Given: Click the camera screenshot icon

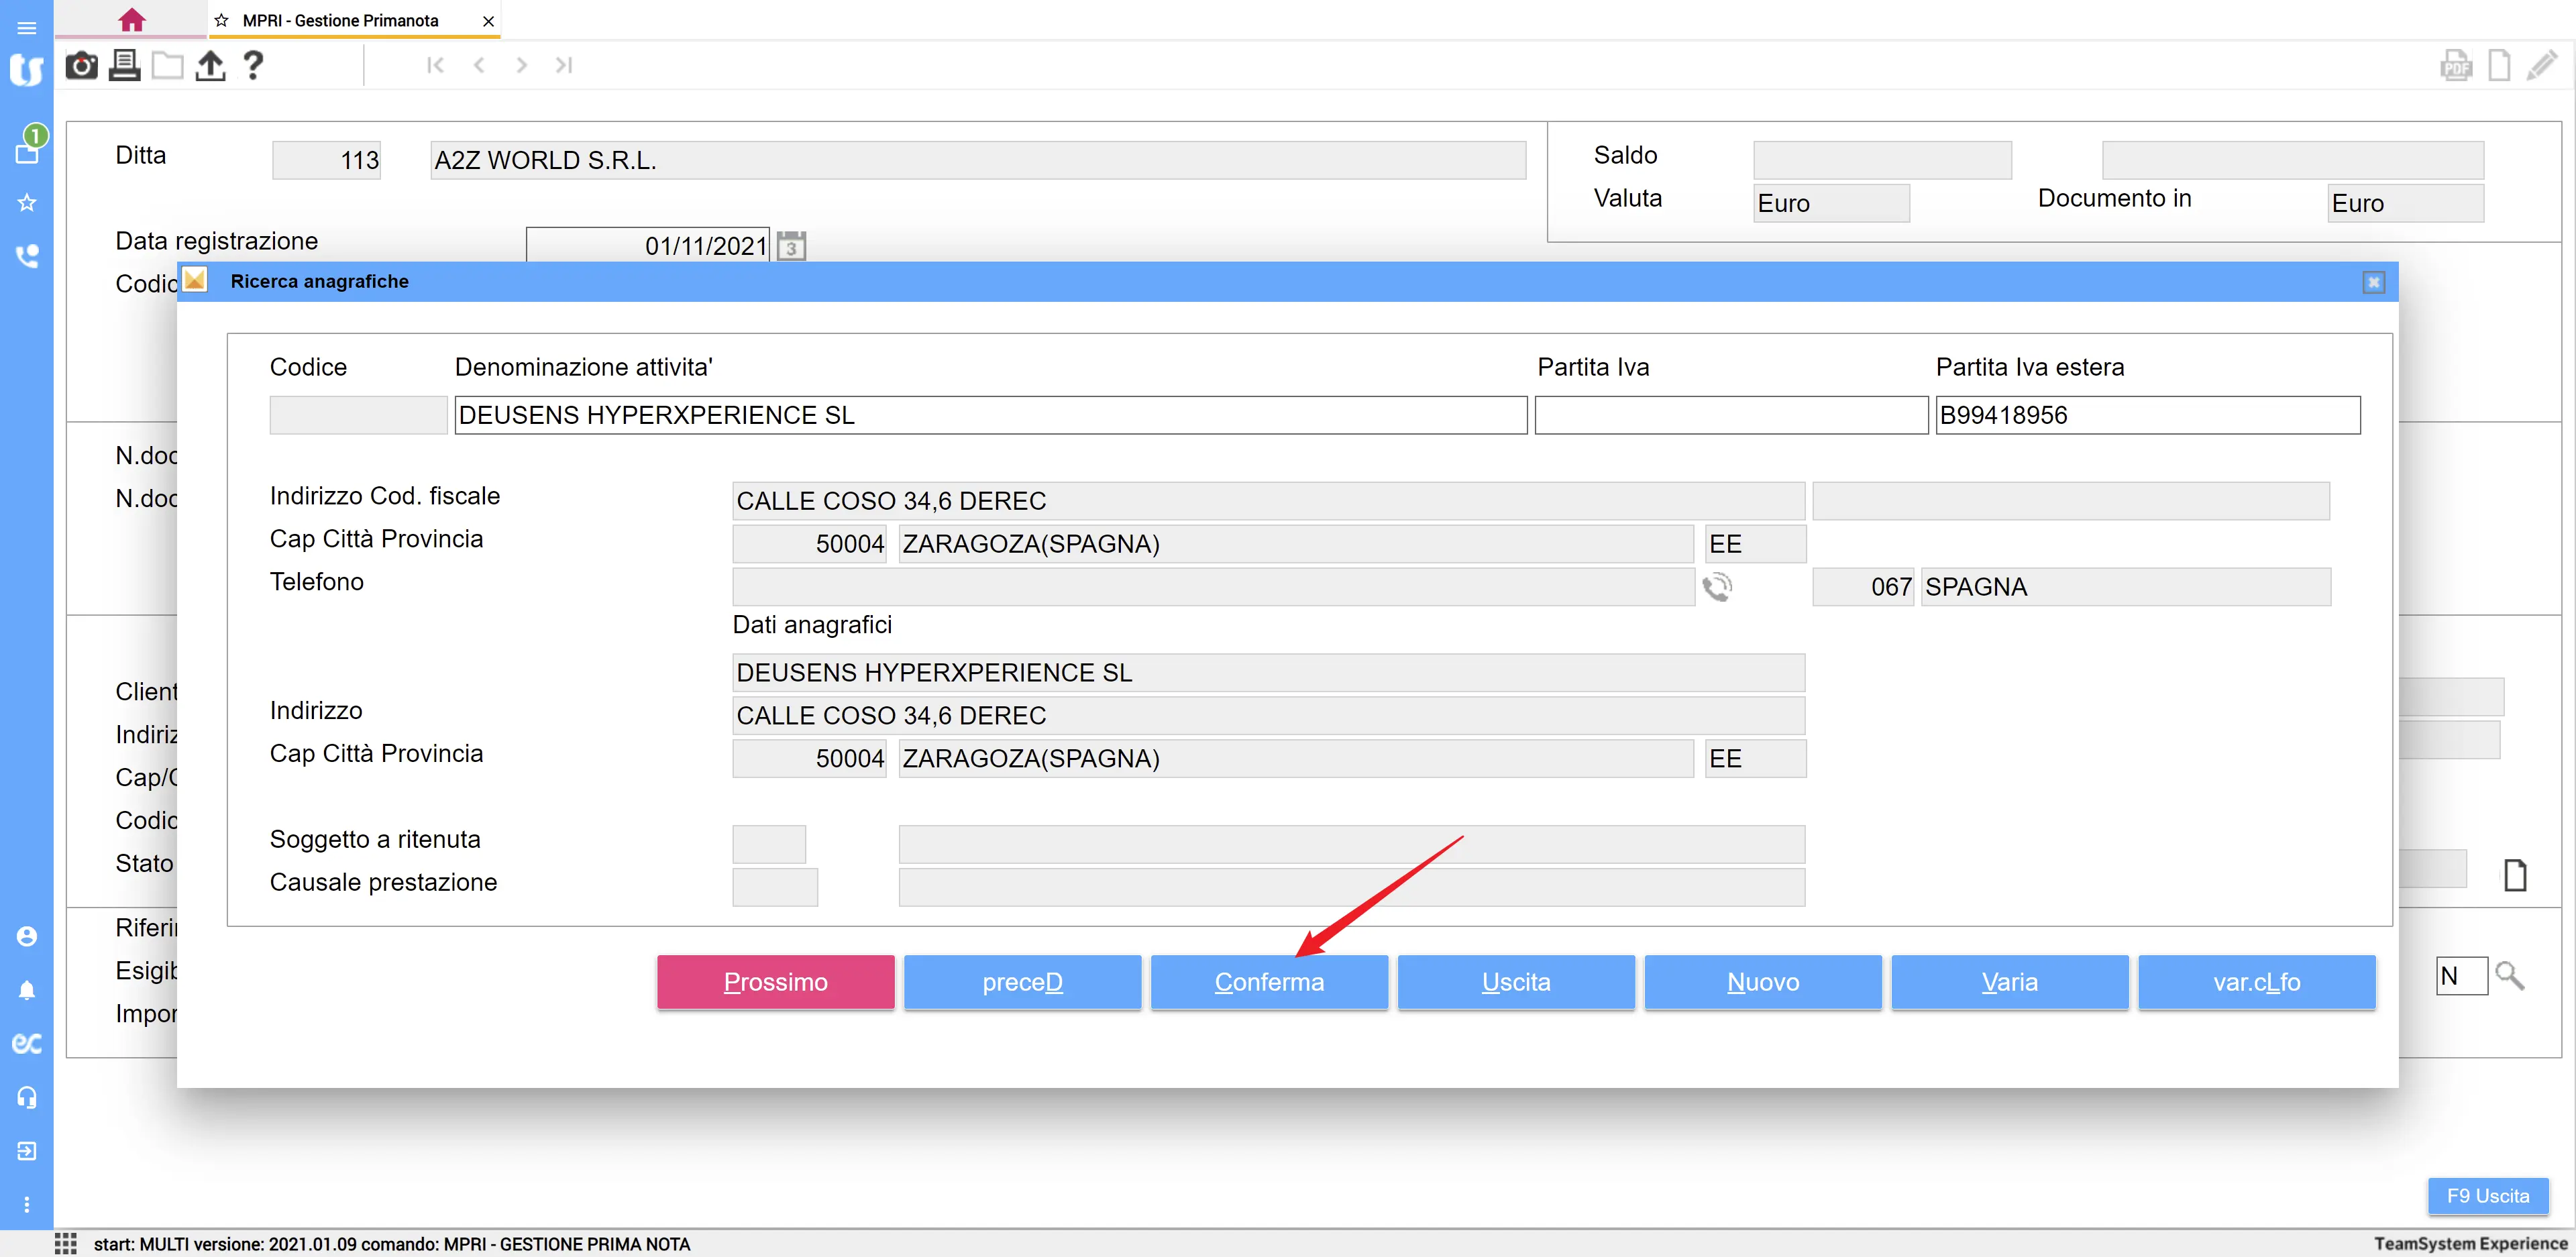Looking at the screenshot, I should click(81, 66).
